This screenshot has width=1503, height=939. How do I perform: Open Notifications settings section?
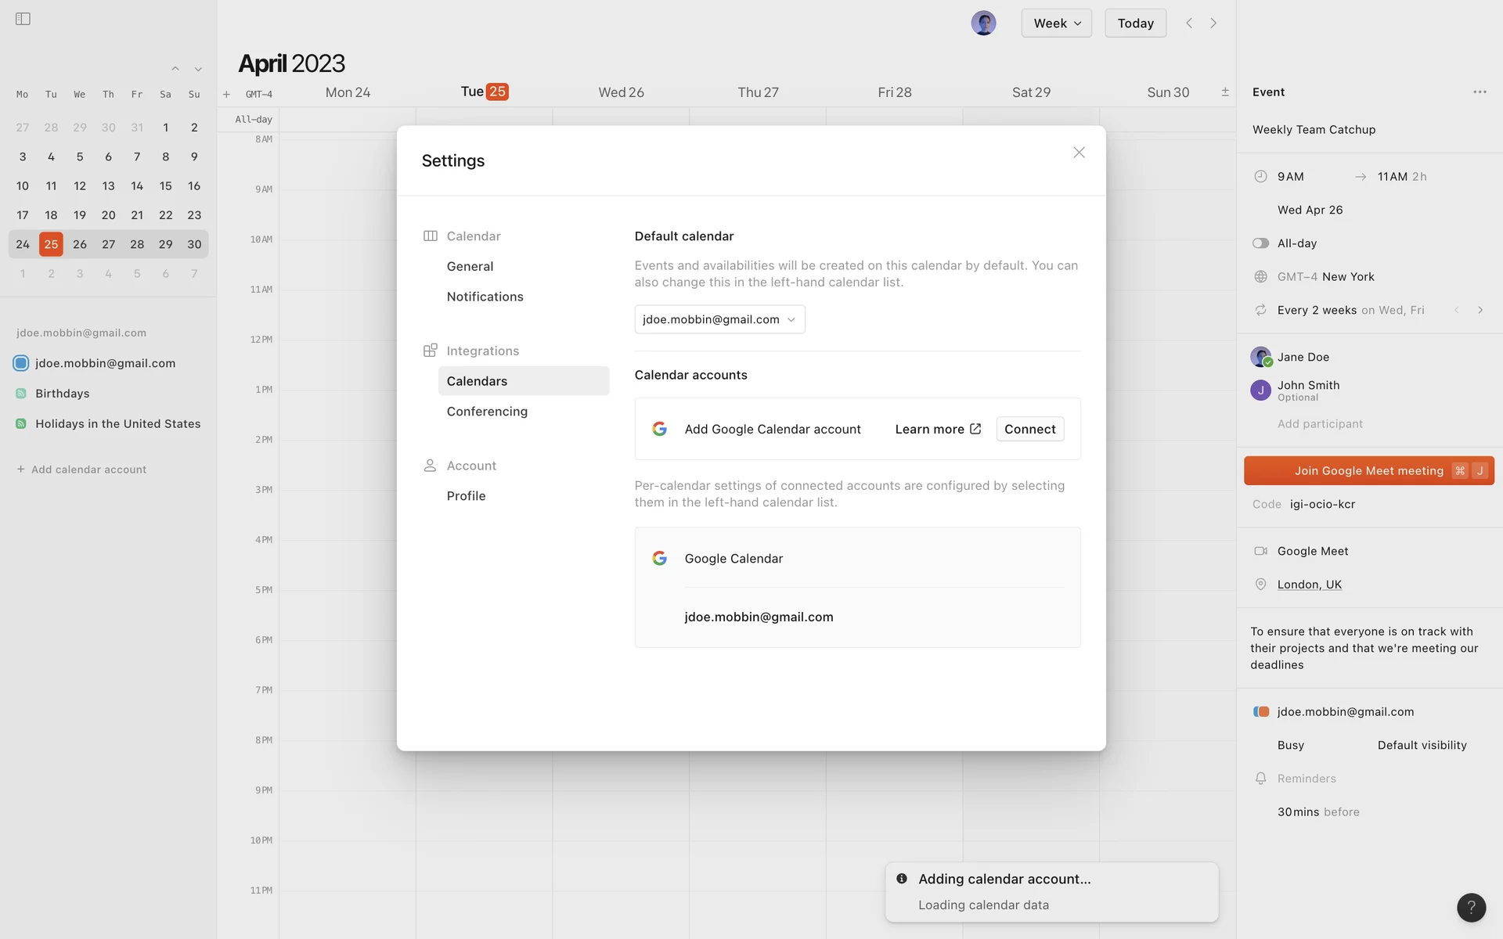coord(485,297)
